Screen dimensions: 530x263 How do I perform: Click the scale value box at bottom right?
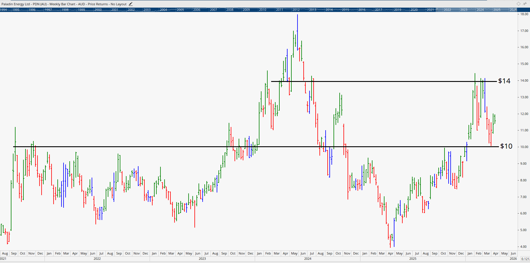pos(525,259)
